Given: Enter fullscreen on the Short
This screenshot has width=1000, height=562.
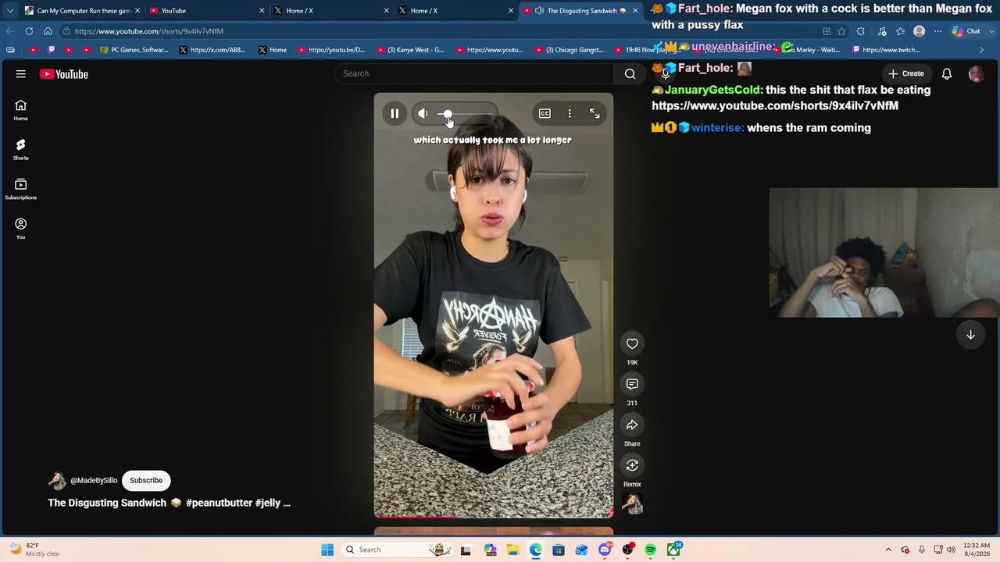Looking at the screenshot, I should 595,114.
